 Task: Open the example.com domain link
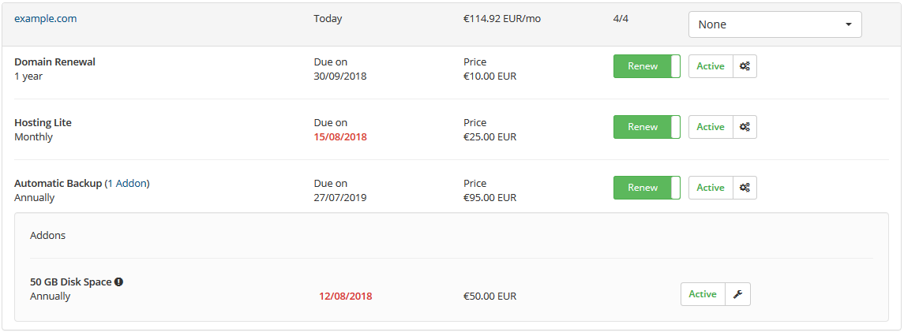coord(46,18)
